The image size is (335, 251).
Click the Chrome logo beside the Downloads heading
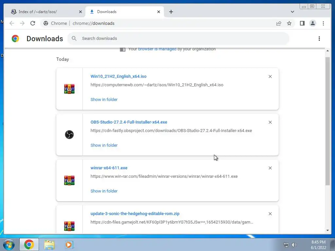15,39
